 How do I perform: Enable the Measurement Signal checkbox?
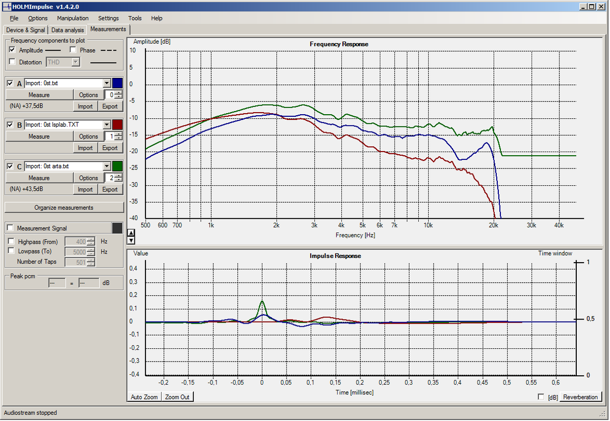point(10,228)
